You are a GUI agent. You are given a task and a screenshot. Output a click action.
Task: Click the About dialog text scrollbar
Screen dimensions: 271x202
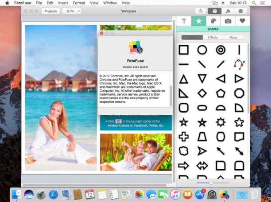(x=171, y=96)
